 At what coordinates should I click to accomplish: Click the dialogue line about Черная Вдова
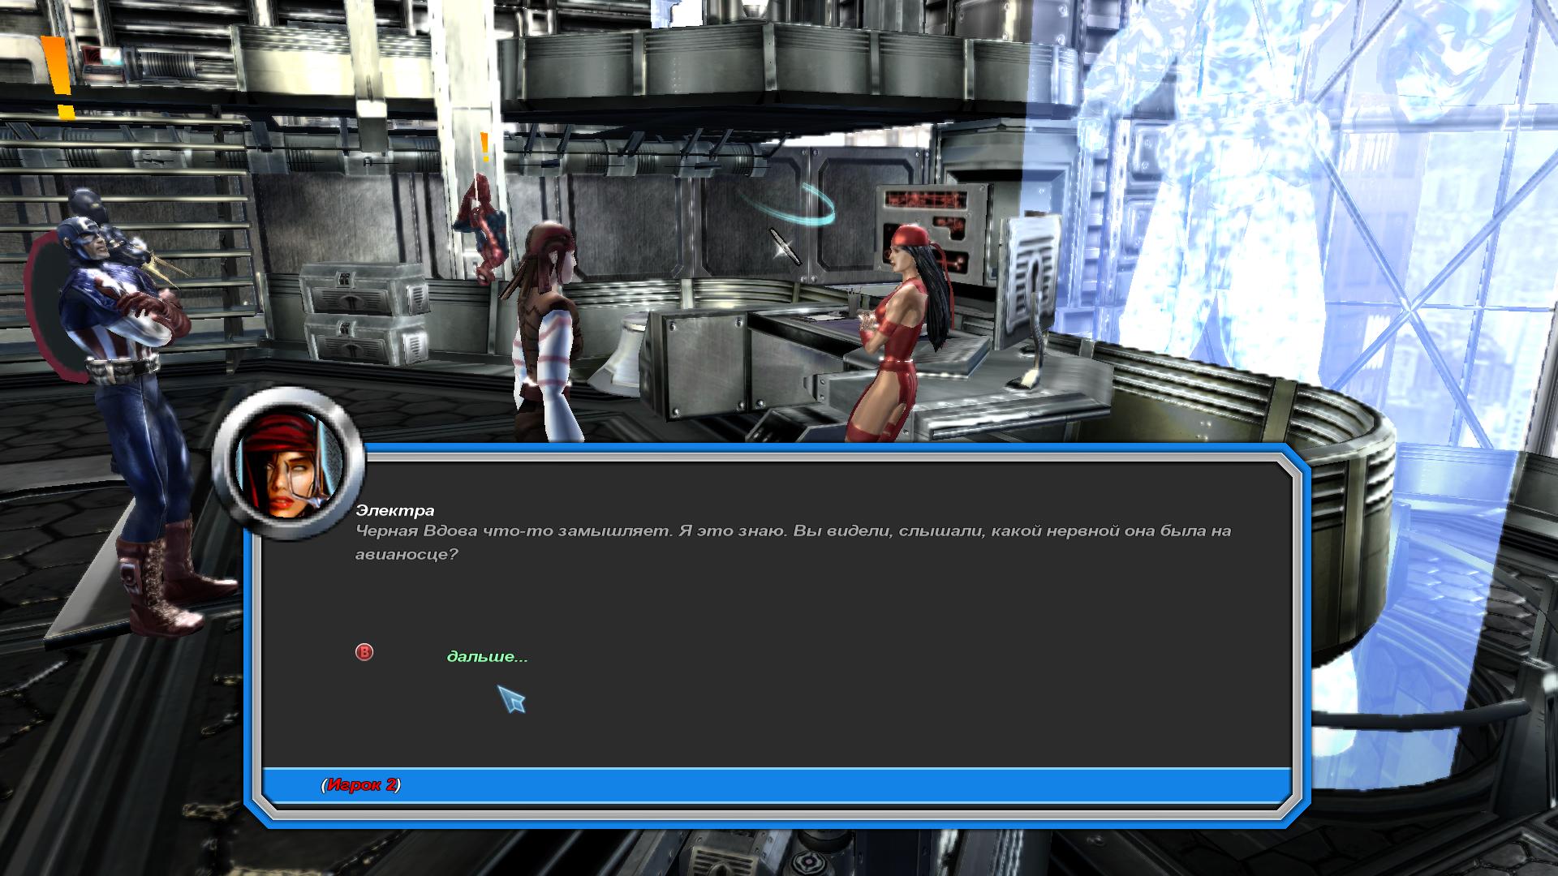point(793,542)
